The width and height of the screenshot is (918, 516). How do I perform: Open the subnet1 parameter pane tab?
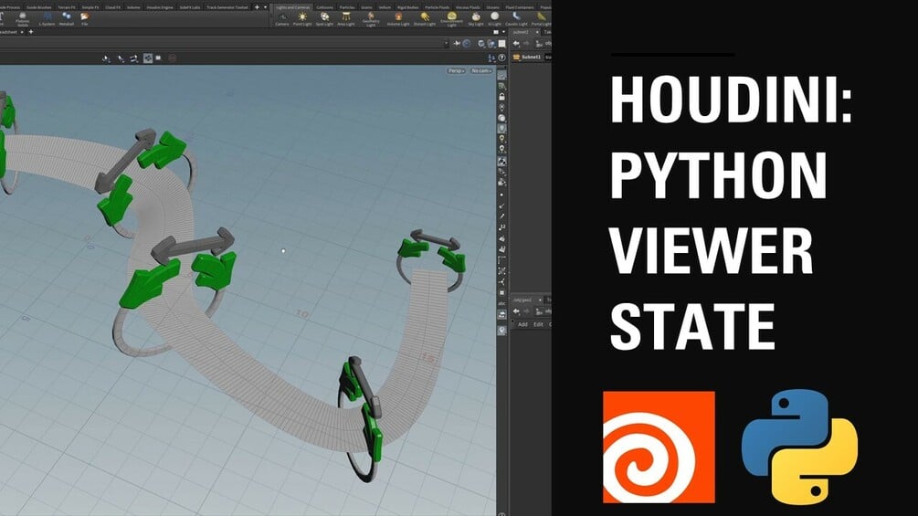click(521, 32)
